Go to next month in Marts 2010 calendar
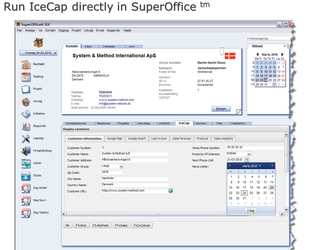Image resolution: width=334 pixels, height=250 pixels. 283,55
